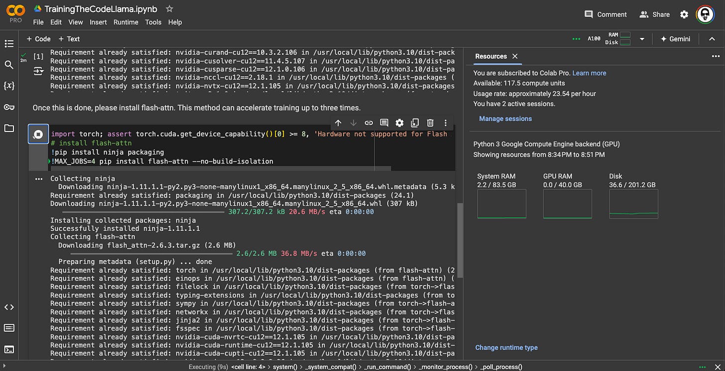The height and width of the screenshot is (371, 725).
Task: Open the code snippets panel
Action: pos(9,307)
